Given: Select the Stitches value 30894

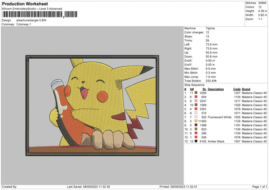Looking at the screenshot, I should point(262,3).
